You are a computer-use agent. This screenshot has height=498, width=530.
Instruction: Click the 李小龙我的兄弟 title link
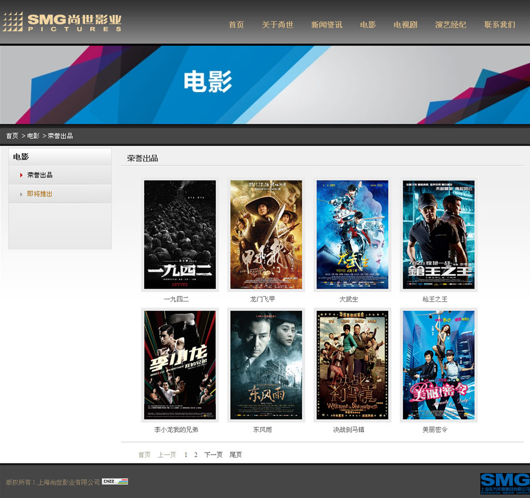click(176, 430)
